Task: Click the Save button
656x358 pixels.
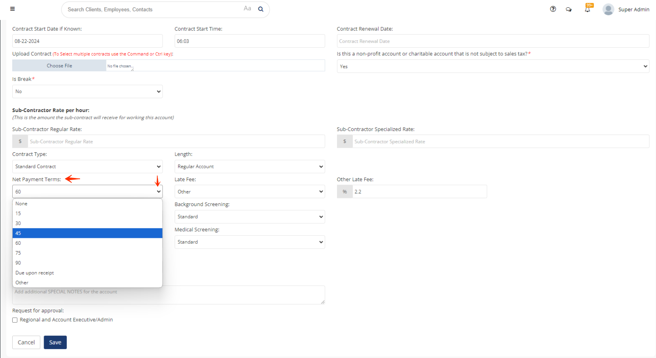Action: 55,343
